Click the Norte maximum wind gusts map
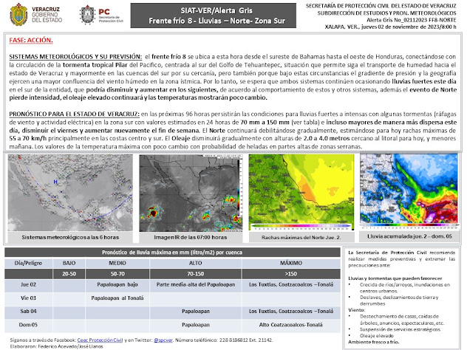 pyautogui.click(x=301, y=192)
